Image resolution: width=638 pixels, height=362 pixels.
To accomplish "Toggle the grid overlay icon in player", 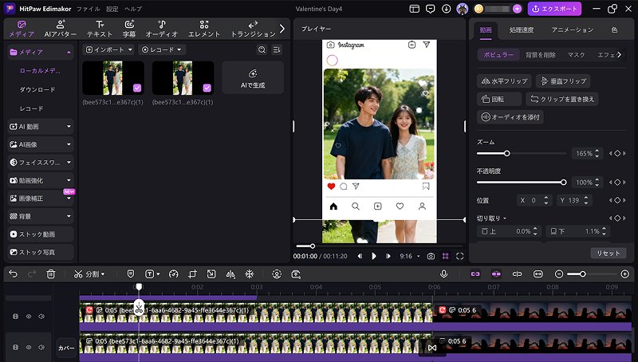I will coord(446,256).
